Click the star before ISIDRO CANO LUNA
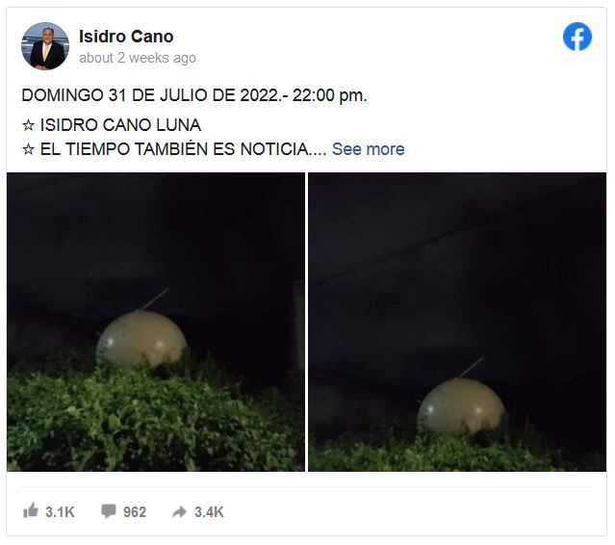 pyautogui.click(x=28, y=125)
